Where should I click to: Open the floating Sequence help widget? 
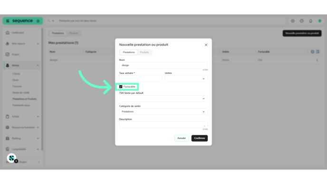(x=12, y=158)
